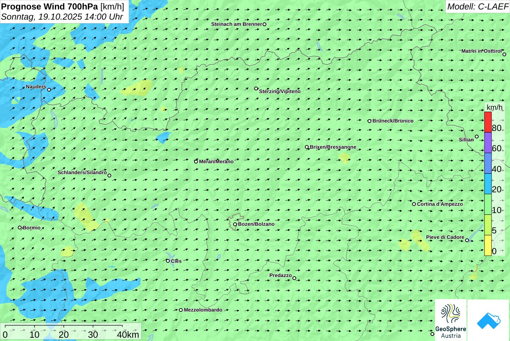Select the Sterzing/Vipiteno location marker
The width and height of the screenshot is (510, 341).
[x=256, y=88]
